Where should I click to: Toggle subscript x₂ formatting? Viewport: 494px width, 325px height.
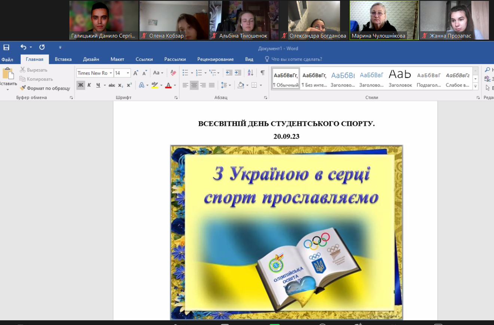(121, 85)
